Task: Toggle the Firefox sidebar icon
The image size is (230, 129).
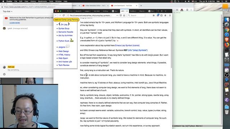Action: click(161, 15)
